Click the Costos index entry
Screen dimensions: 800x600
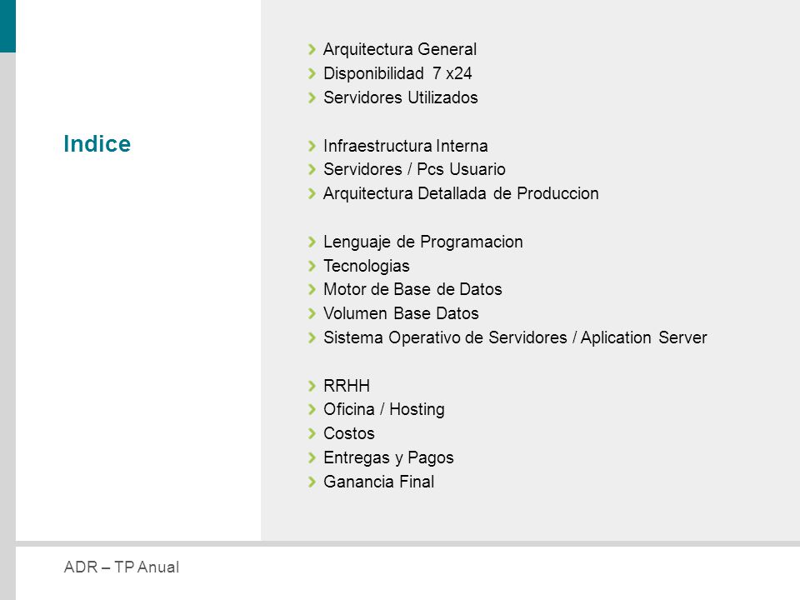[349, 433]
